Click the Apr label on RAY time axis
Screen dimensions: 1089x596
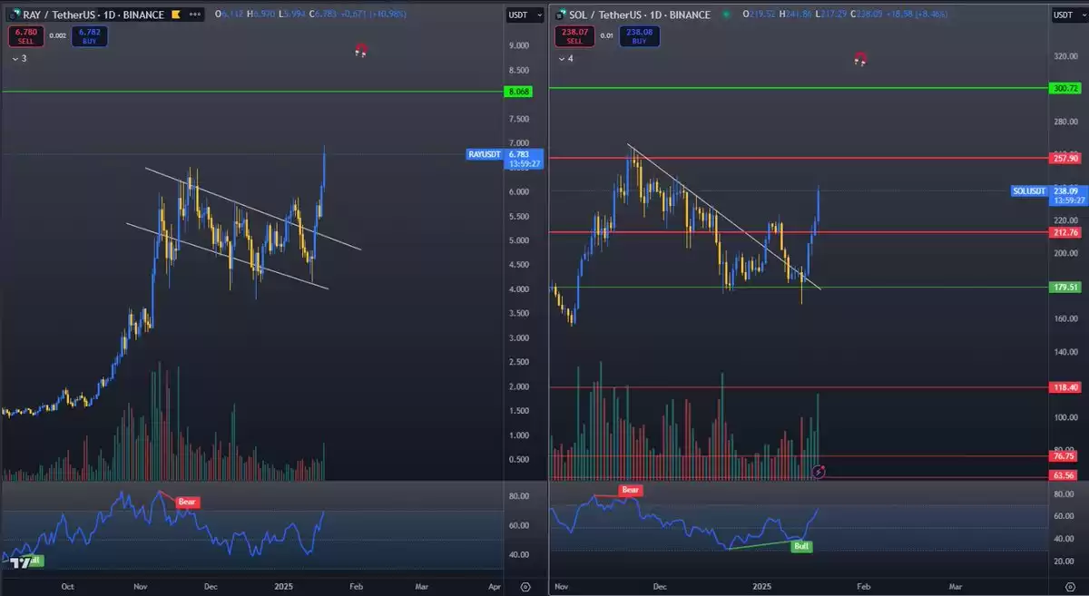(494, 586)
